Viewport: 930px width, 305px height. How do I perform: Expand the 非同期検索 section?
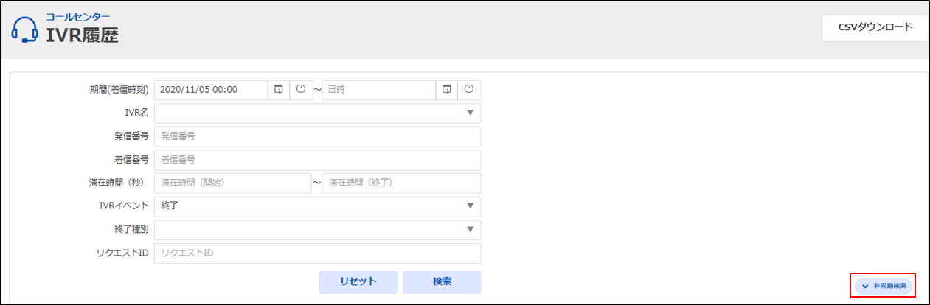pos(884,285)
